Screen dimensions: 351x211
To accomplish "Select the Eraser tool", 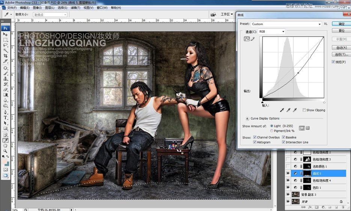I will [5, 89].
